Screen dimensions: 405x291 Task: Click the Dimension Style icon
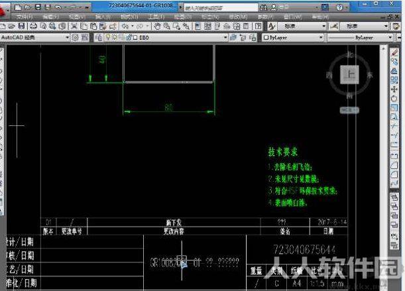click(334, 26)
